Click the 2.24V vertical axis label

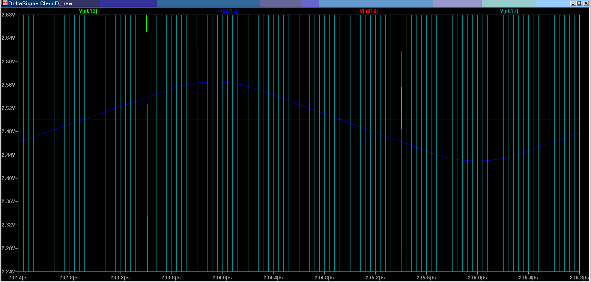coord(8,271)
